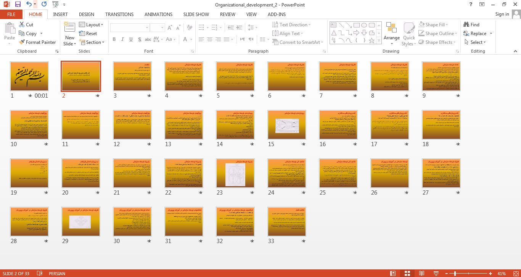
Task: Toggle Strikethrough formatting
Action: [x=148, y=39]
